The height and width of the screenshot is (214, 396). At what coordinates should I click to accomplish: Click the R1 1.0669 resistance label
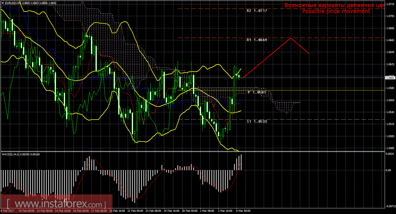tap(257, 40)
